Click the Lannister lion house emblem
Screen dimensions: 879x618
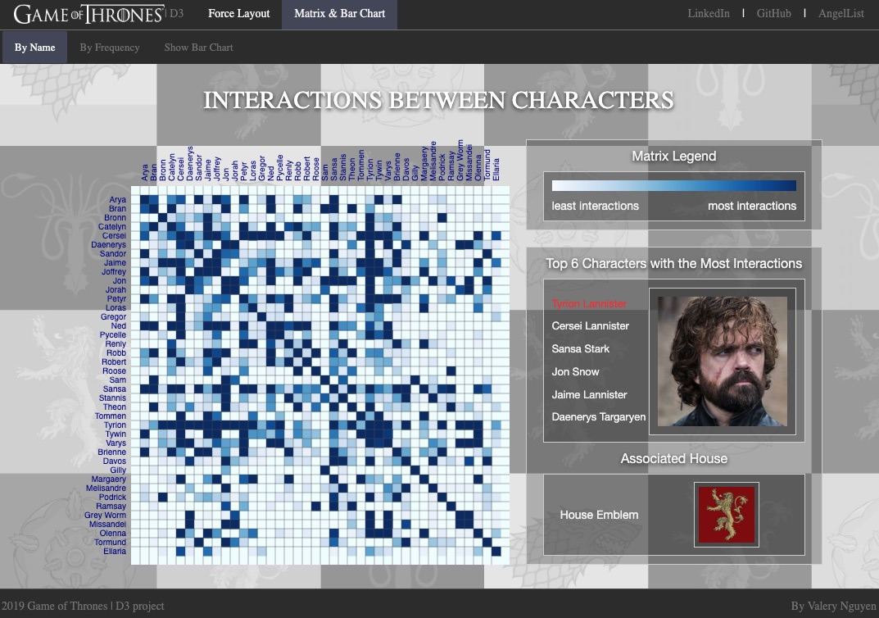727,514
